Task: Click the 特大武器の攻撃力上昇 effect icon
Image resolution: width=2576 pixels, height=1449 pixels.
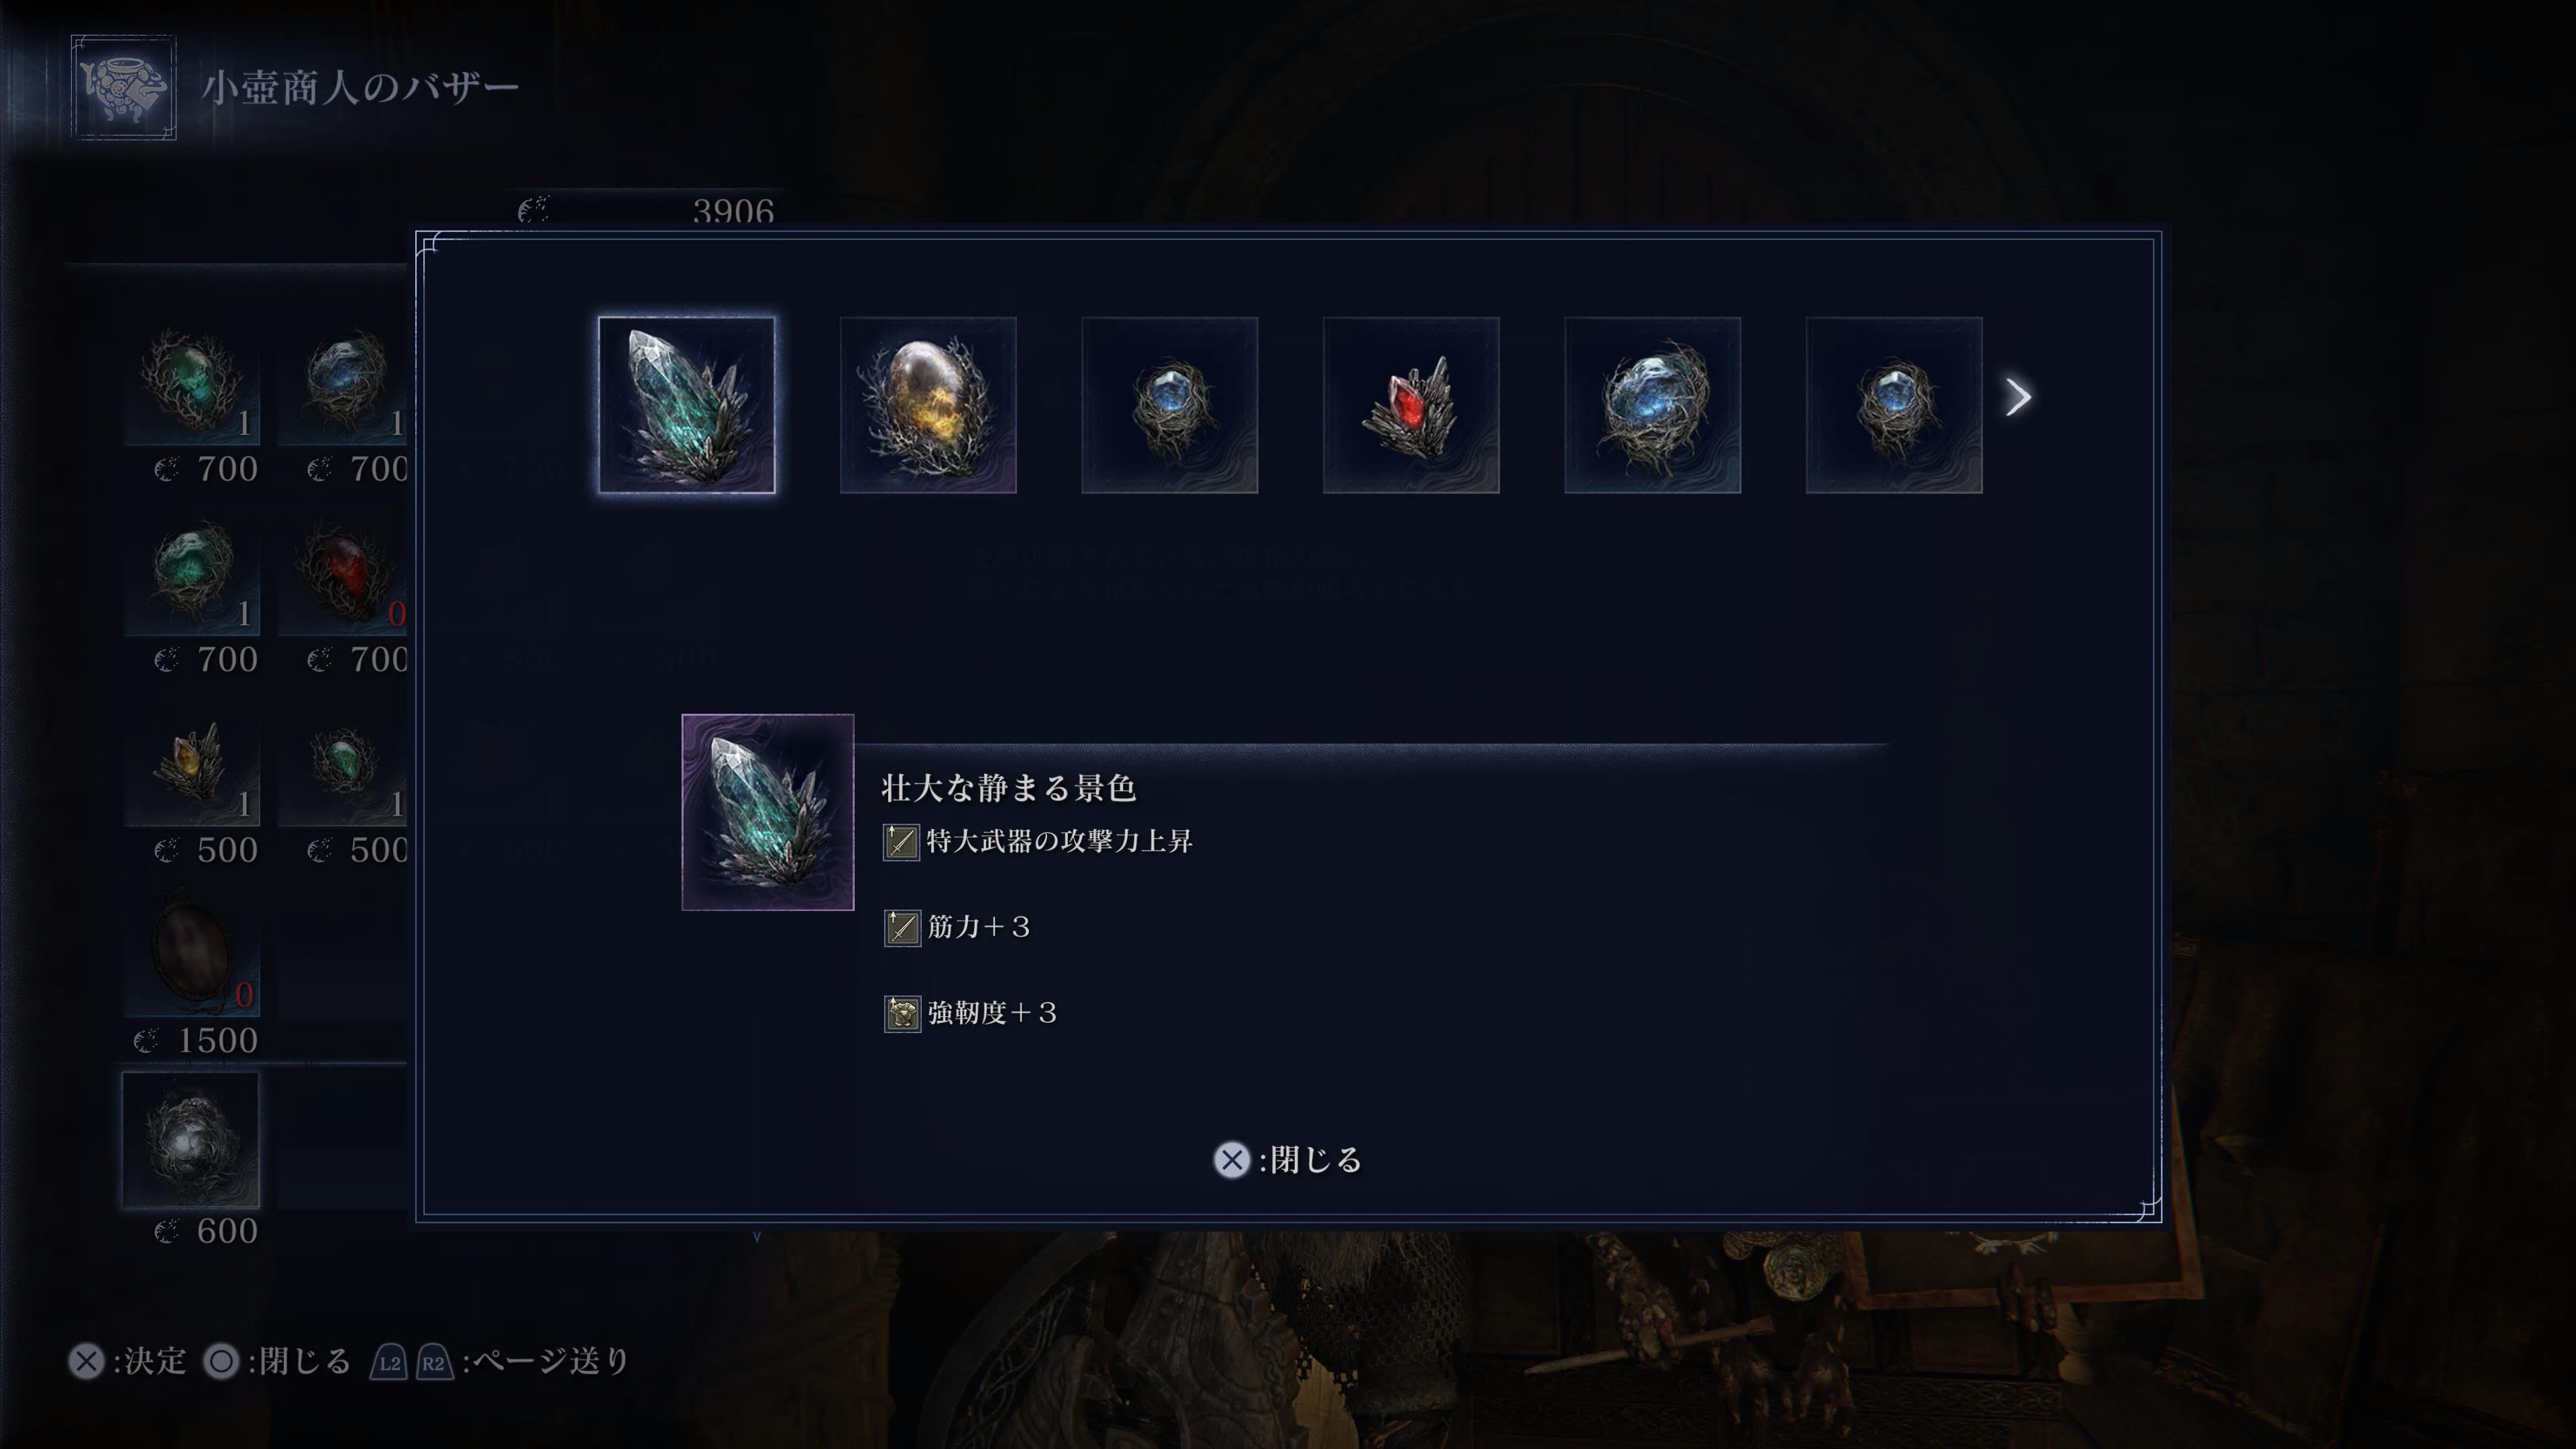Action: point(901,842)
